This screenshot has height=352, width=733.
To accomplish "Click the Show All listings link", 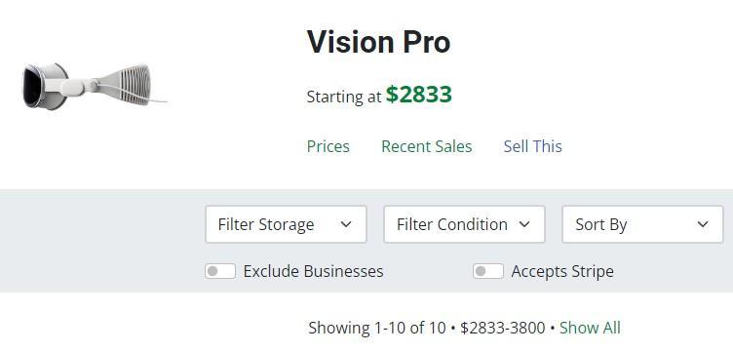I will (591, 328).
